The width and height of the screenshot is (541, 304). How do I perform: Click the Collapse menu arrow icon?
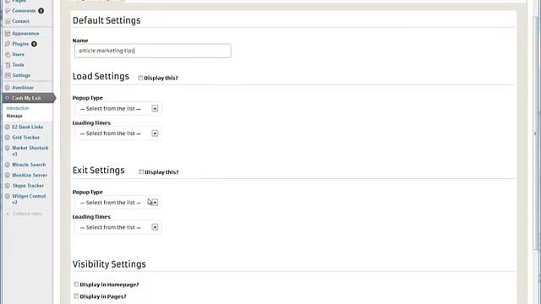coord(8,214)
